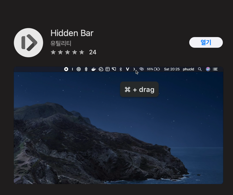This screenshot has width=233, height=195.
Task: Open the 유틸리티 category link
Action: [x=61, y=43]
